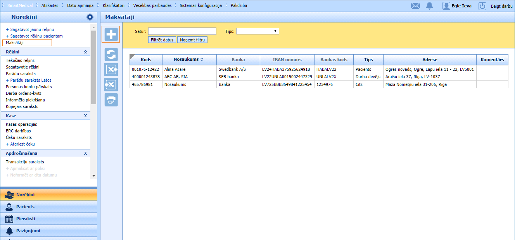Open notifications bell in top bar
Image resolution: width=515 pixels, height=240 pixels.
pos(429,6)
